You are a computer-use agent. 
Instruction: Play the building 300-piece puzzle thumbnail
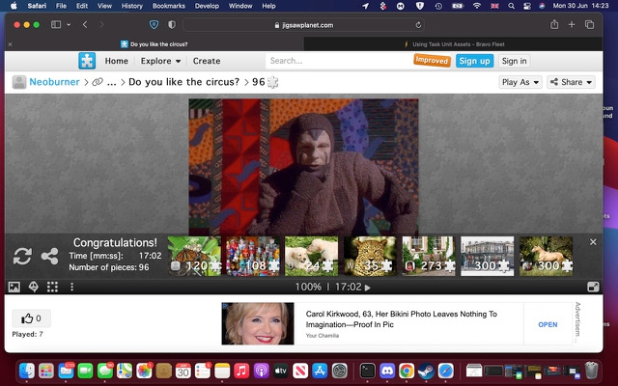(x=488, y=256)
